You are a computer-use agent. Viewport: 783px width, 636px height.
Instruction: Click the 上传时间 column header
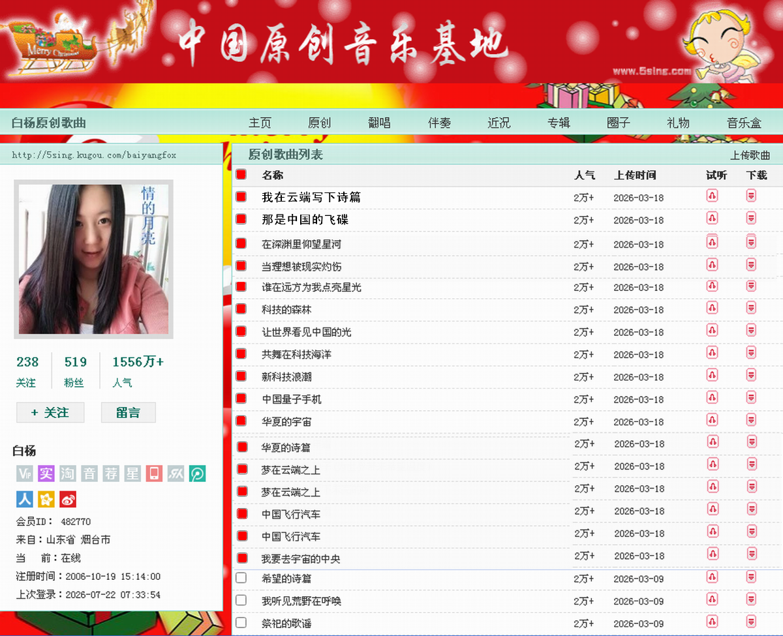click(x=635, y=175)
